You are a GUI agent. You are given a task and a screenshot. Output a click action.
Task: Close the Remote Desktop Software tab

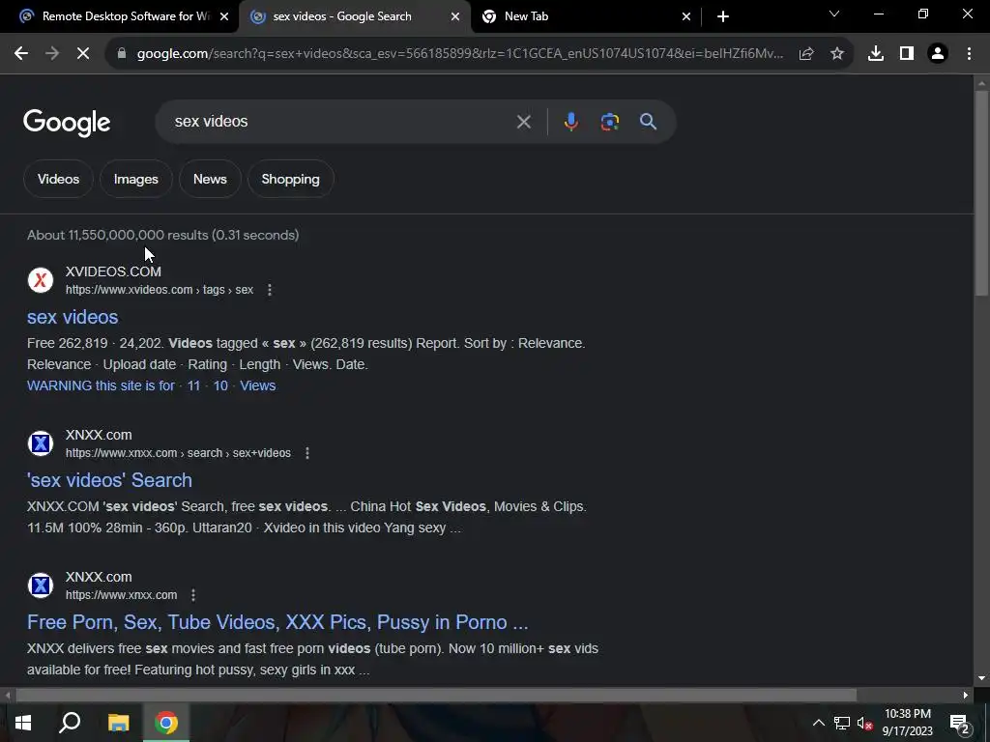(224, 16)
